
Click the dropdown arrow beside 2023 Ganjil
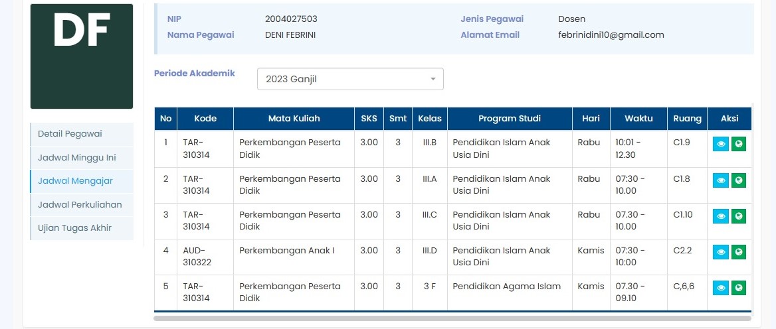[433, 79]
